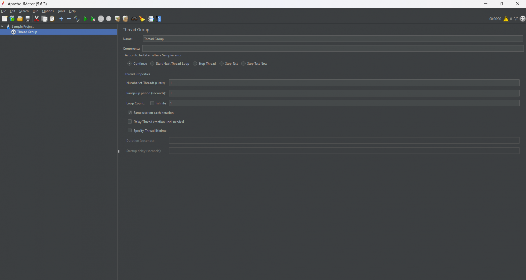Open a test plan via the Open folder icon

20,19
